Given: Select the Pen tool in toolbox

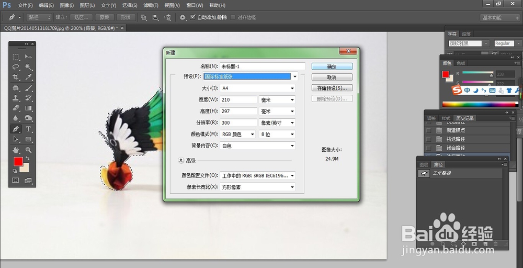Looking at the screenshot, I should pyautogui.click(x=16, y=129).
